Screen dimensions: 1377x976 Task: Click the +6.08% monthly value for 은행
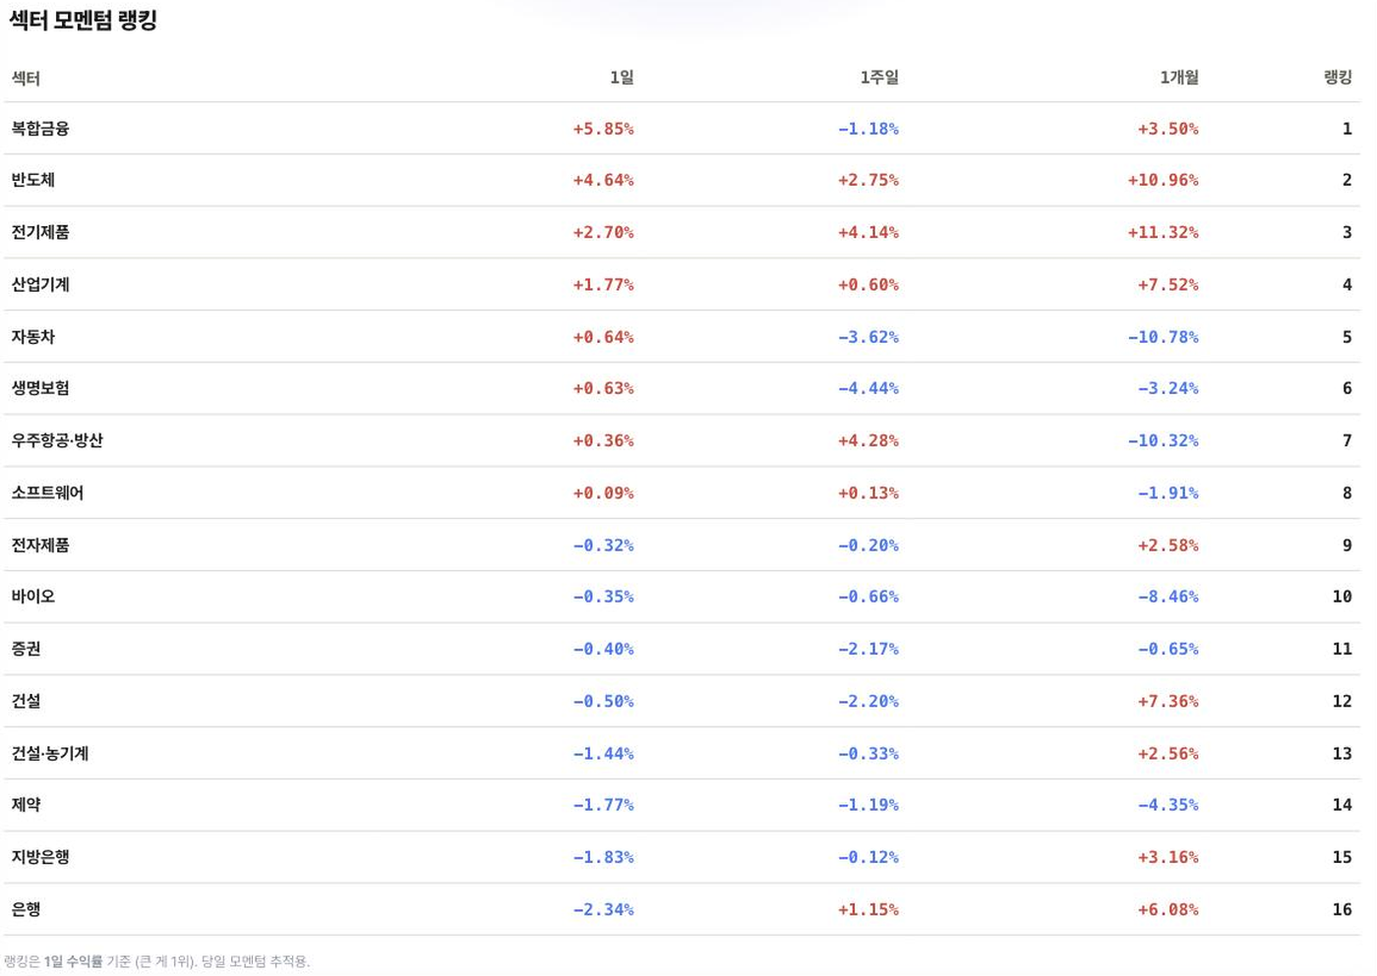pos(1167,909)
